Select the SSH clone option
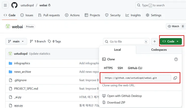Image resolution: width=186 pixels, height=108 pixels. [x=120, y=68]
